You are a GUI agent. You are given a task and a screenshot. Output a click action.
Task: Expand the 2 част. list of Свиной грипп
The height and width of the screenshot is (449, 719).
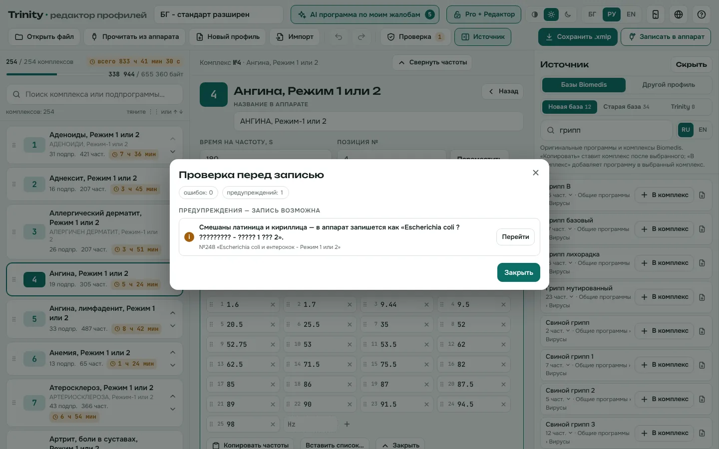pyautogui.click(x=557, y=331)
